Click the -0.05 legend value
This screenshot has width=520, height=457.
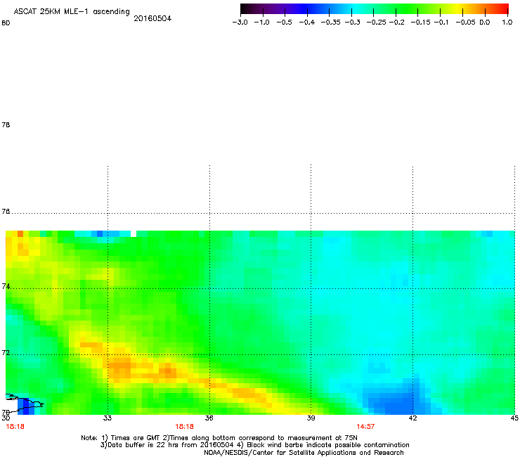466,22
